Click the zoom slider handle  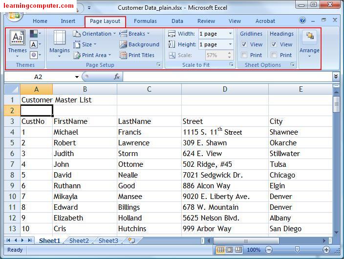(297, 250)
